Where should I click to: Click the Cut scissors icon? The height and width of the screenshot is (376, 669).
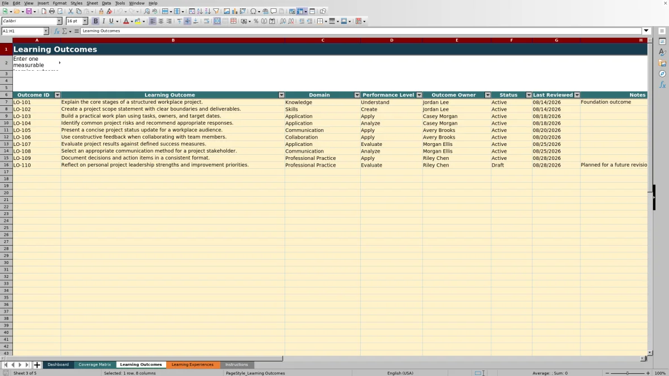click(x=71, y=11)
